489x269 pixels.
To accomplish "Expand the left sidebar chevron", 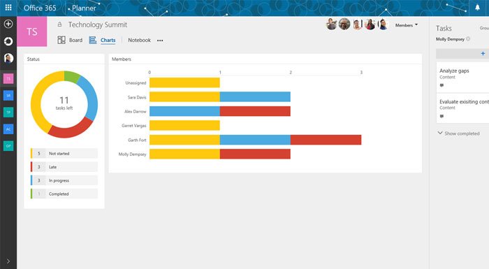I will click(8, 261).
